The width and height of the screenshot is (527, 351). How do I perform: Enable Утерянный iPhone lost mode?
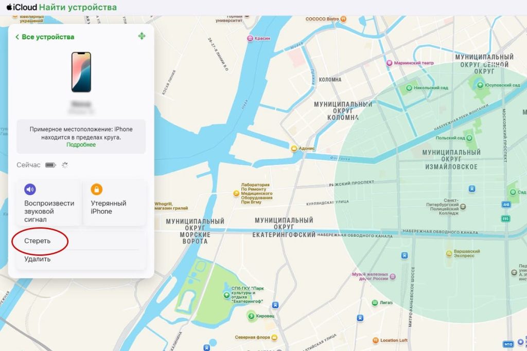pyautogui.click(x=114, y=202)
